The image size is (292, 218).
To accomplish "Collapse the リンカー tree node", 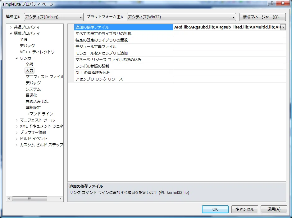I will (x=16, y=58).
